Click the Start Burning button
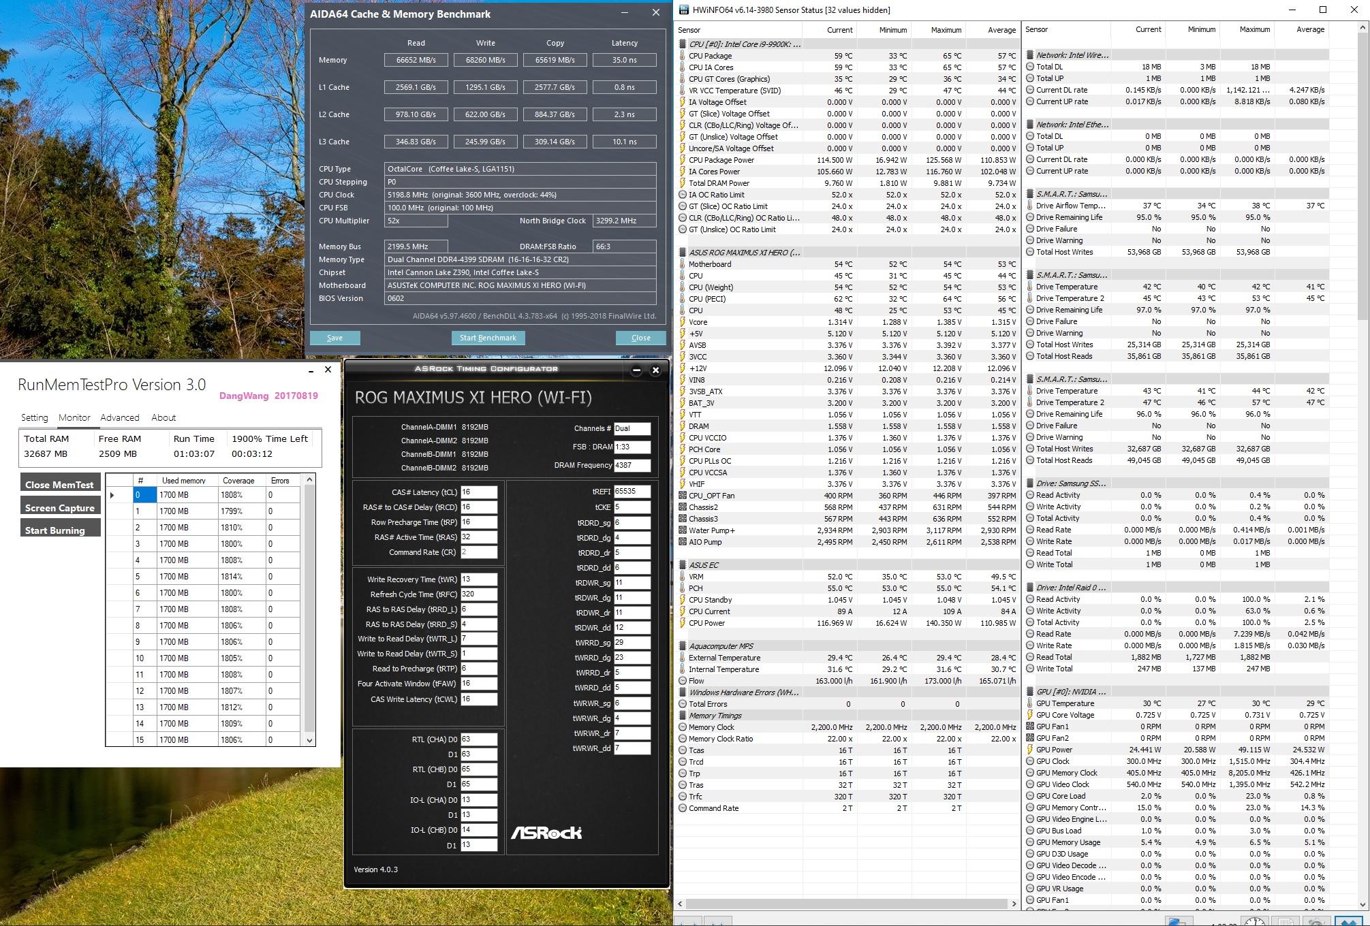 [x=60, y=530]
